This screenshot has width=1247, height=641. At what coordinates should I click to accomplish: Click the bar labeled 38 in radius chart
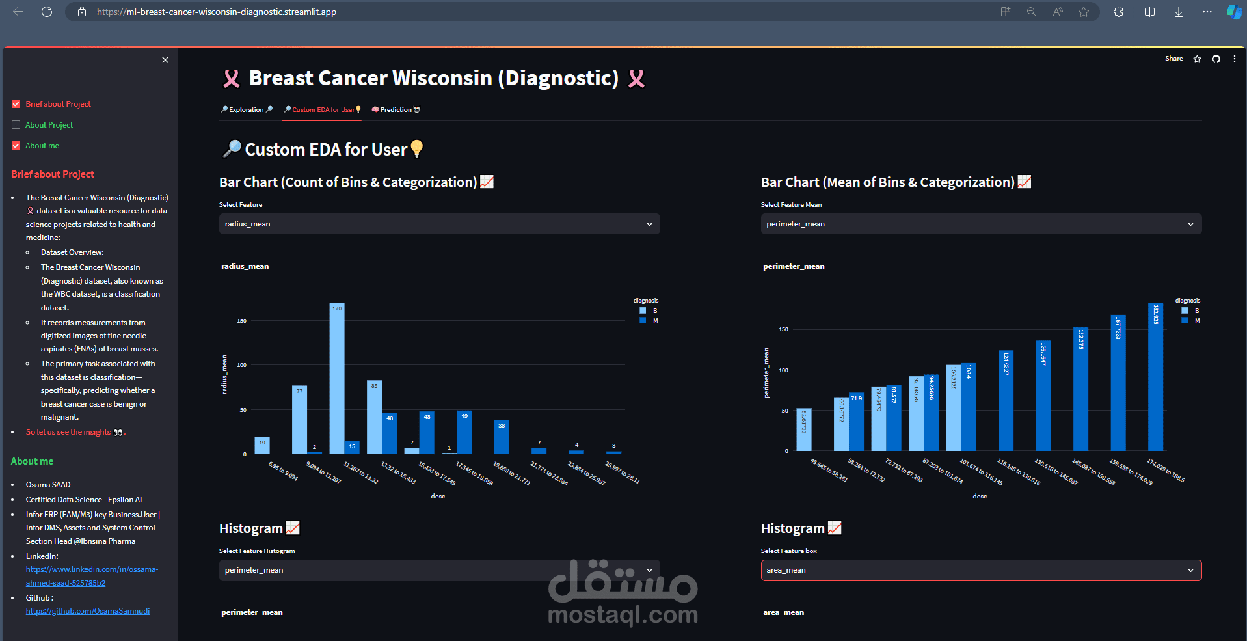coord(502,437)
